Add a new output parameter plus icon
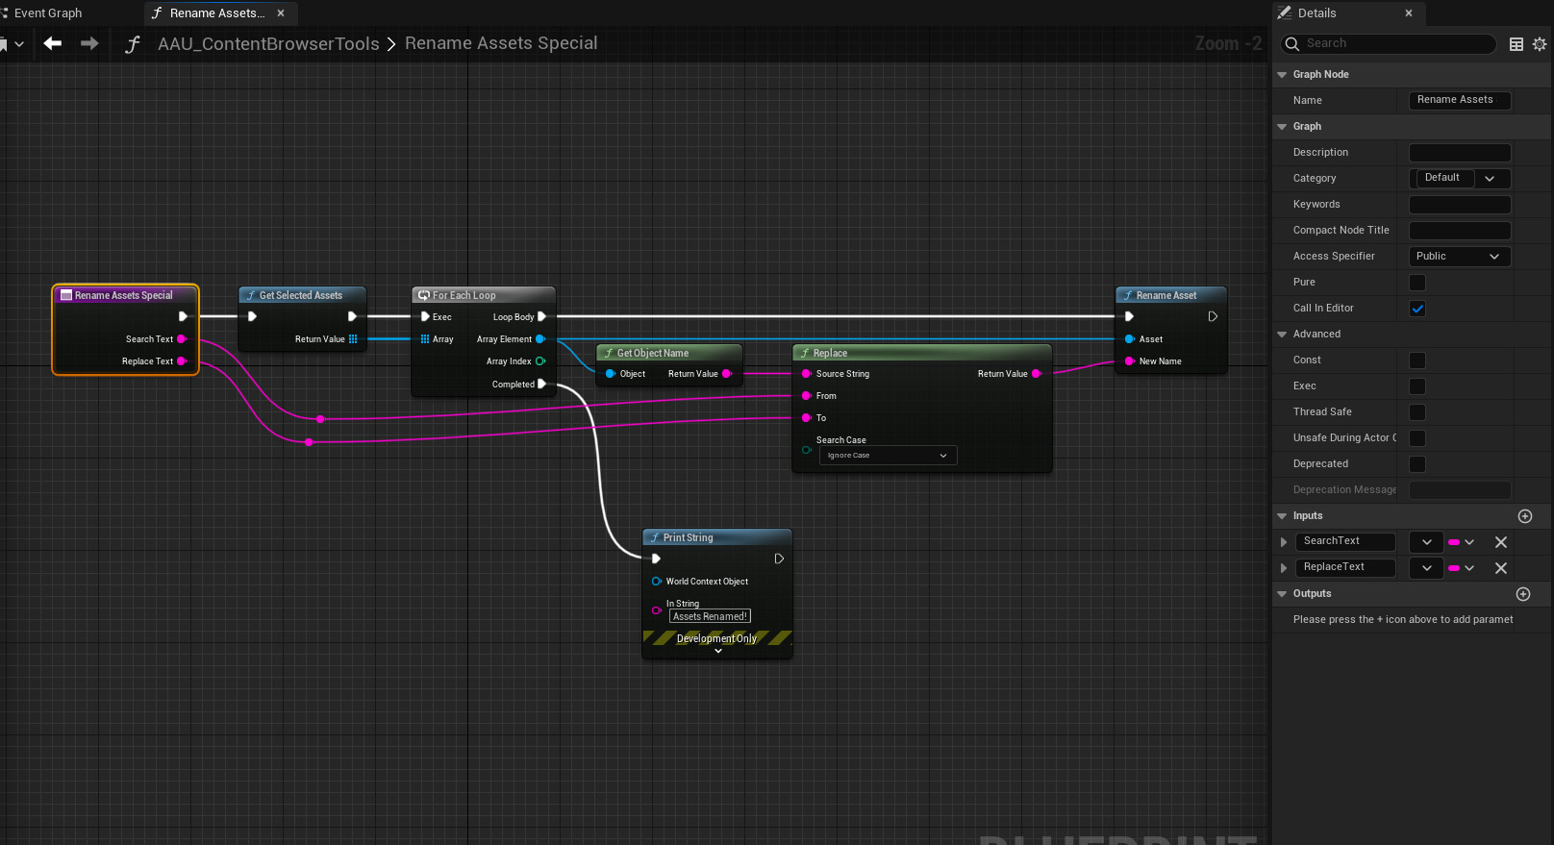Viewport: 1554px width, 845px height. pyautogui.click(x=1523, y=594)
